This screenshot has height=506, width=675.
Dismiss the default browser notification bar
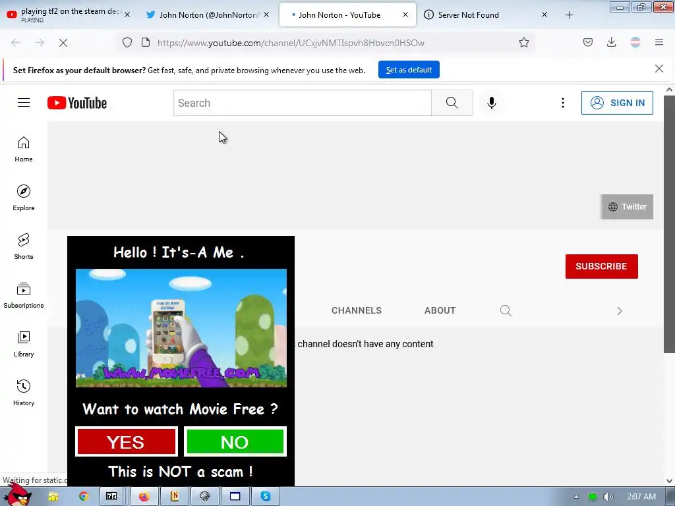coord(659,69)
